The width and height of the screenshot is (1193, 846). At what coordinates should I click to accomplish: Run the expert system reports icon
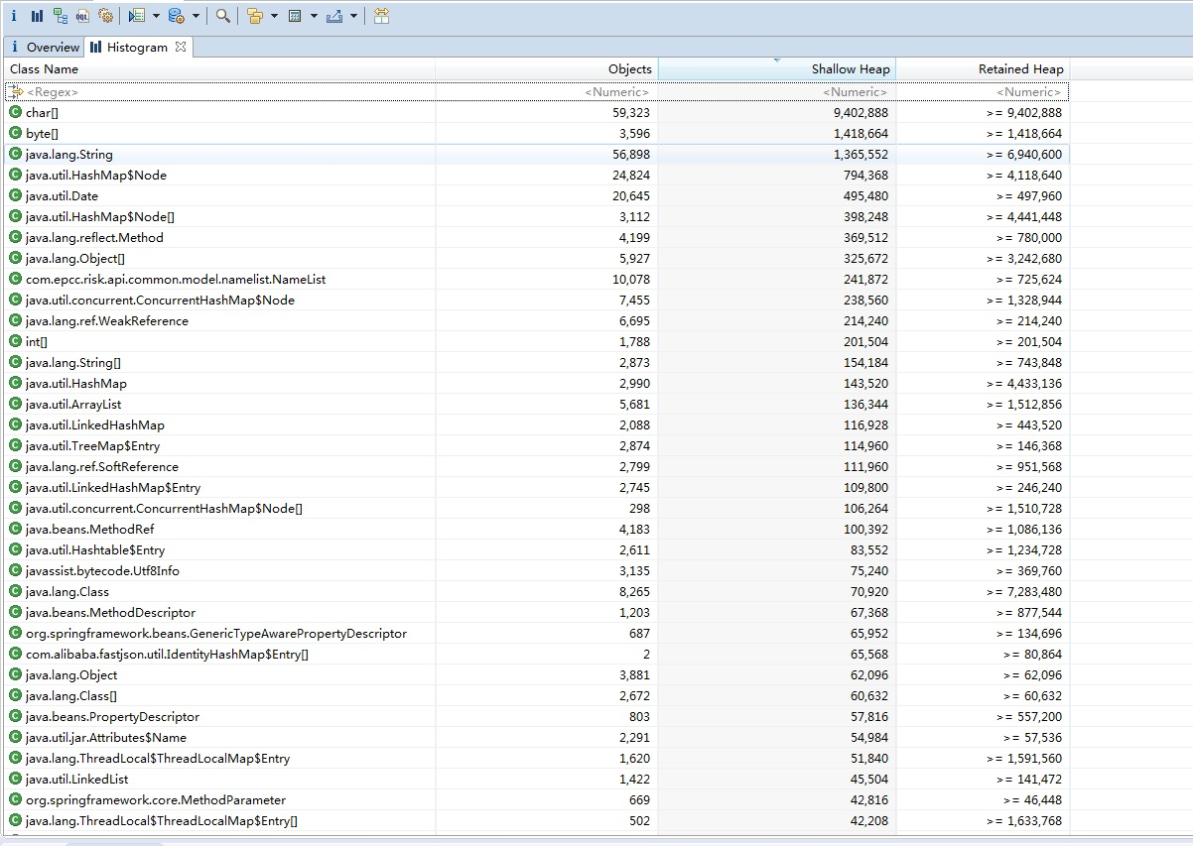[x=137, y=16]
